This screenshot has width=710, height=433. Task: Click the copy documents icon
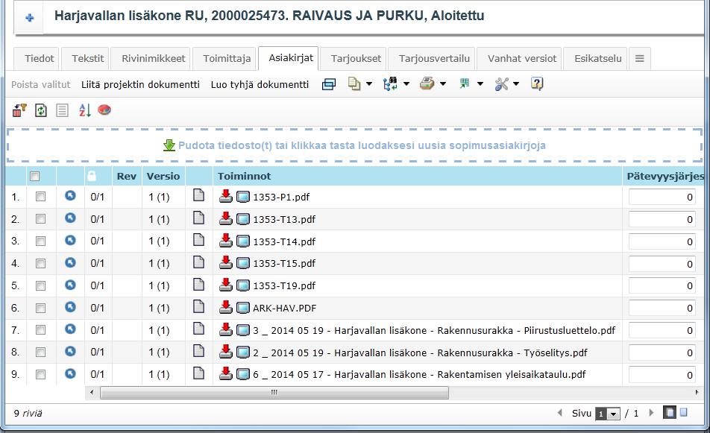point(354,83)
